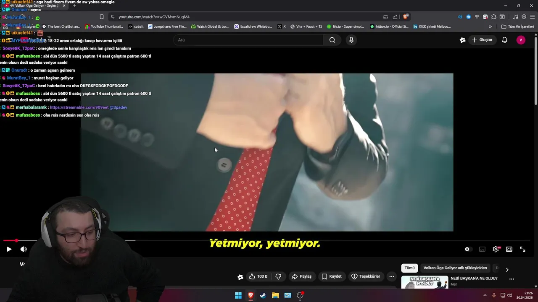
Task: Open File Explorer from the taskbar
Action: 275,295
